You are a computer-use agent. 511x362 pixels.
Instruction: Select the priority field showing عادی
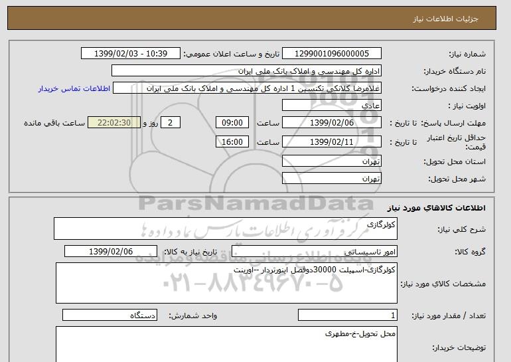coord(331,106)
